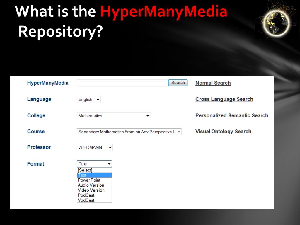This screenshot has width=300, height=225.
Task: Open the Visual Ontology Search link
Action: pos(223,132)
